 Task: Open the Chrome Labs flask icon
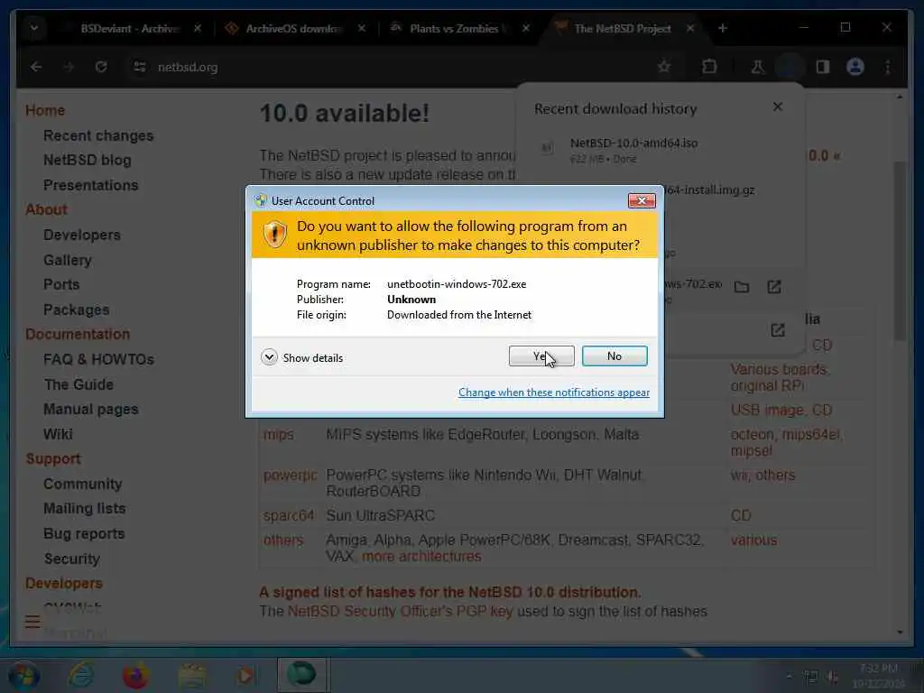758,67
